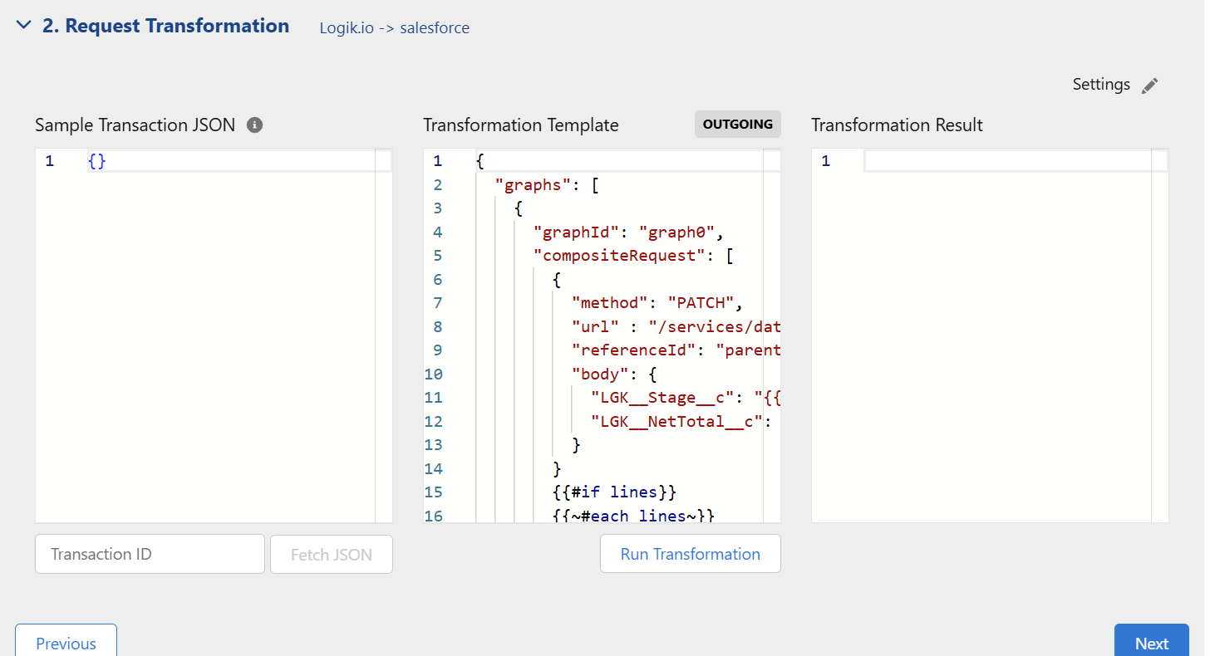This screenshot has width=1210, height=656.
Task: Click the 2. Request Transformation heading
Action: (x=165, y=26)
